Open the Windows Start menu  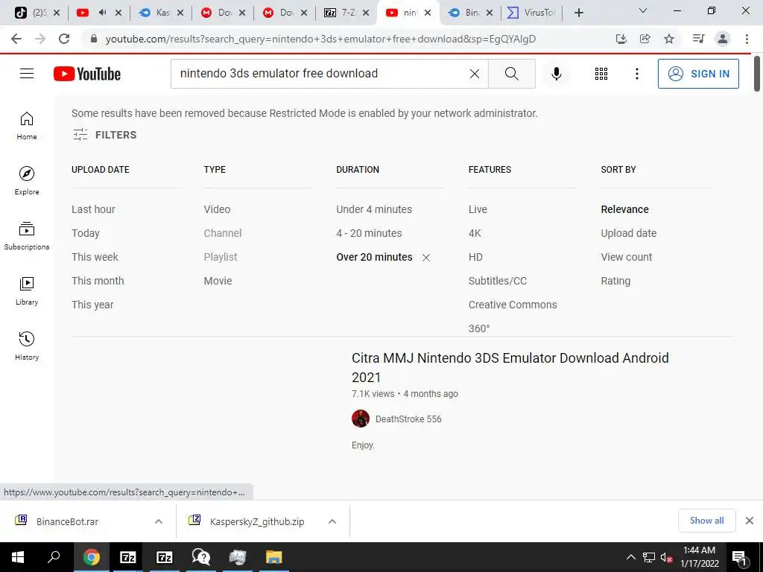pos(18,557)
